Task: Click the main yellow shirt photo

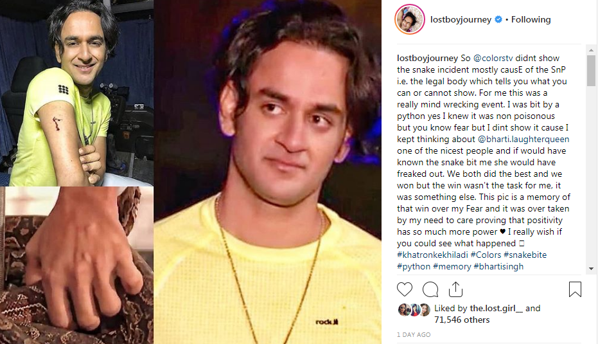Action: pyautogui.click(x=268, y=172)
